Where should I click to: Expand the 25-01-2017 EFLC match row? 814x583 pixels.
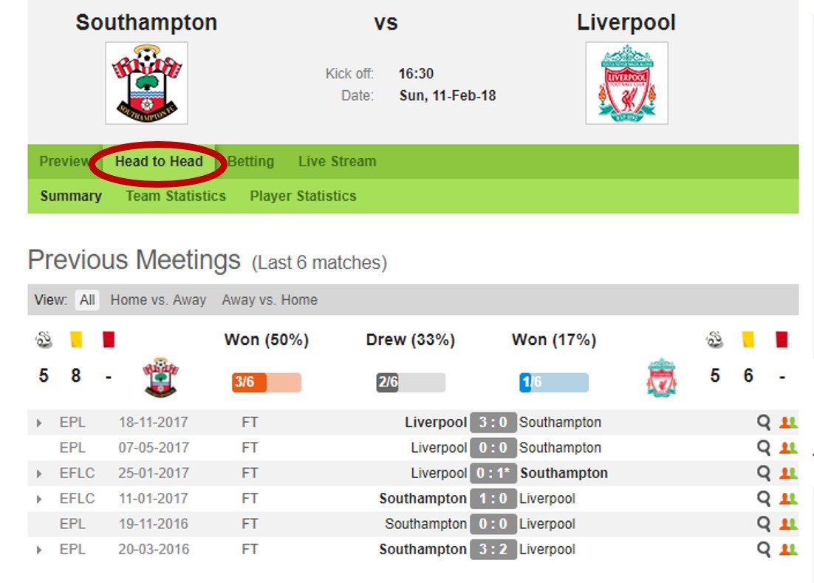tap(39, 474)
